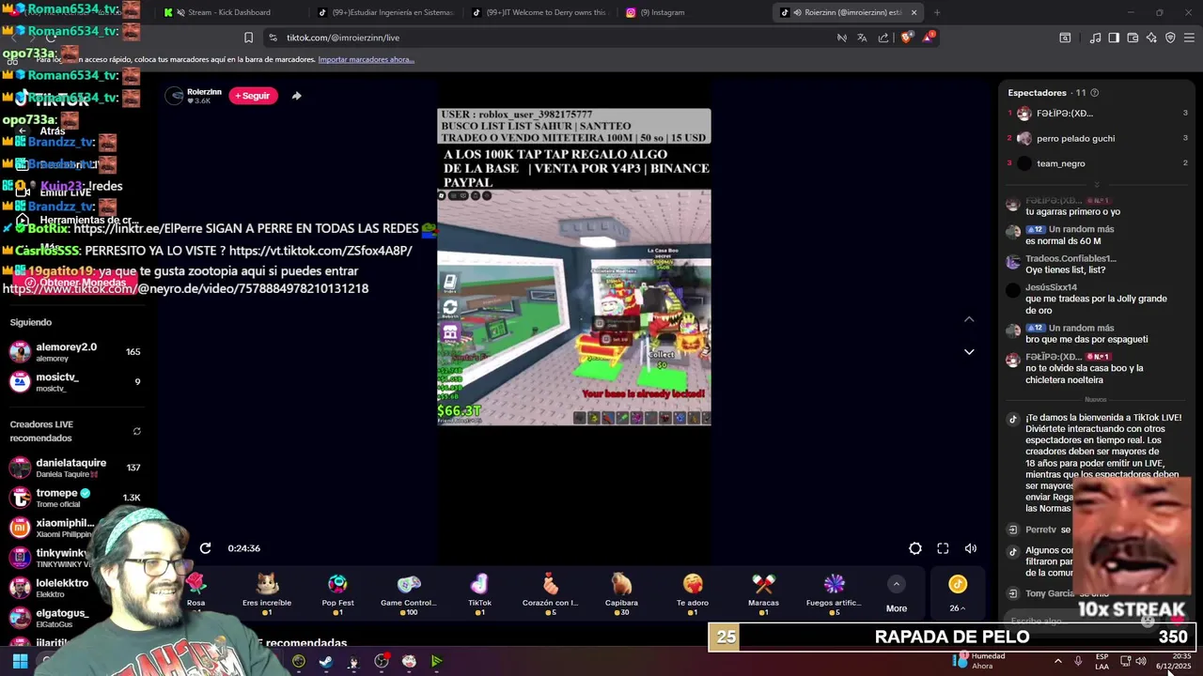Add a new browser tab
The image size is (1203, 676).
937,12
